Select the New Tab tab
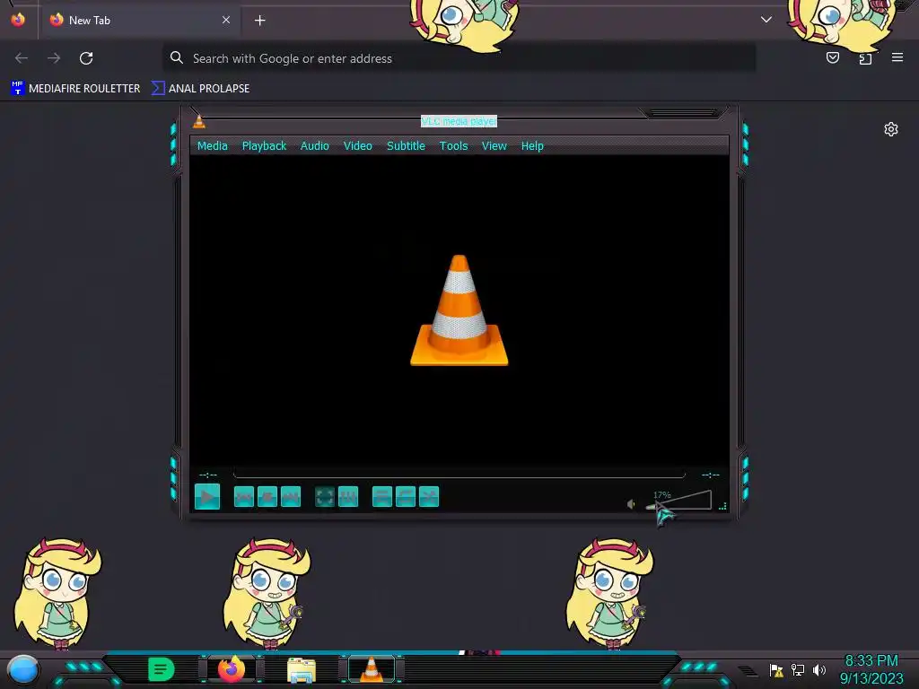Screen dimensions: 919x689 (x=139, y=21)
